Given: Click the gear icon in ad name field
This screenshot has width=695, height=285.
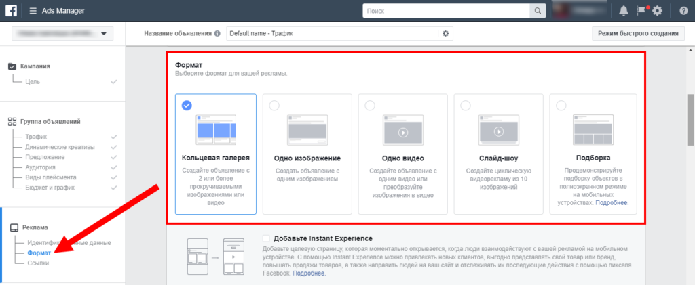Looking at the screenshot, I should 445,34.
